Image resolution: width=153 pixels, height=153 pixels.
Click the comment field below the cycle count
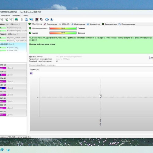coord(91,65)
